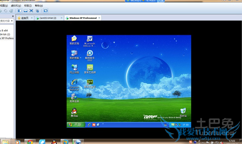Viewport: 242px width, 144px height.
Task: Click the host system clock 17:03
Action: coord(232,141)
